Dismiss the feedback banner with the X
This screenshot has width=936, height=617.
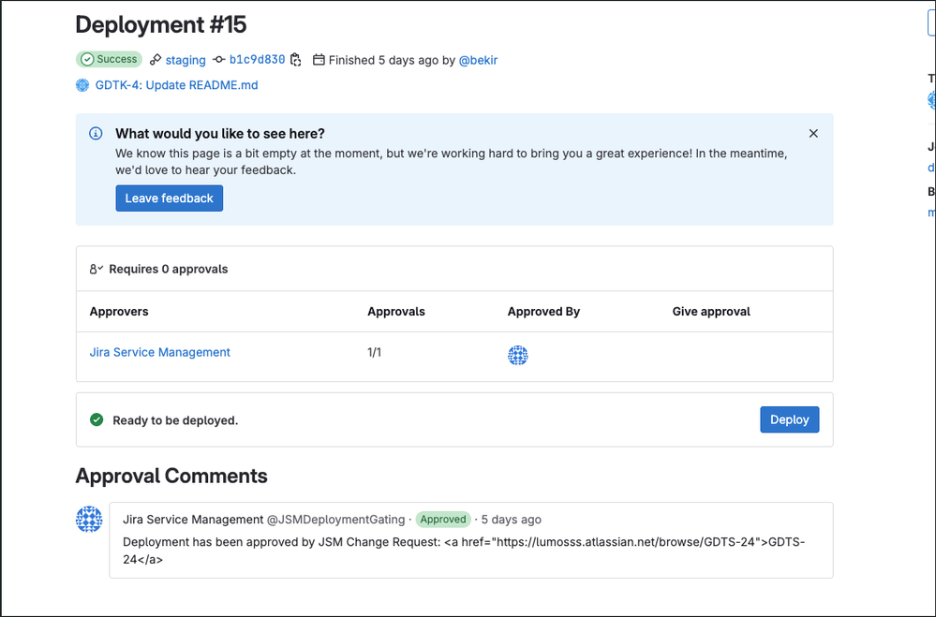(x=813, y=133)
